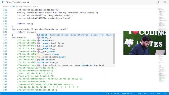
Task: Click line number 315 in the gutter
Action: (5, 10)
